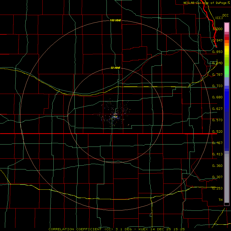
Task: Click the 50 NMI range ring label
Action: 115,68
